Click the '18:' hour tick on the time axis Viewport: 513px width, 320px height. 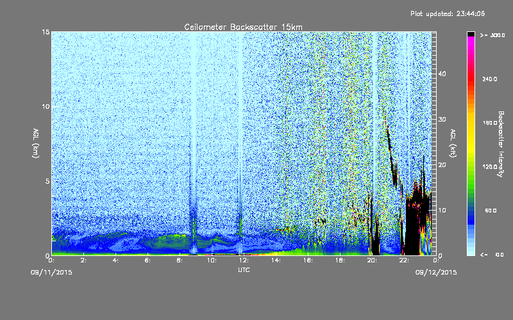tap(340, 260)
